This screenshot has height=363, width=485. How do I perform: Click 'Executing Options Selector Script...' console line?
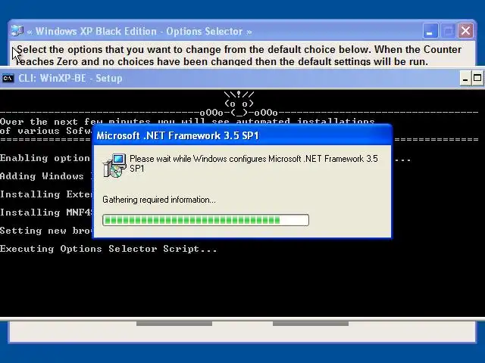pyautogui.click(x=108, y=249)
